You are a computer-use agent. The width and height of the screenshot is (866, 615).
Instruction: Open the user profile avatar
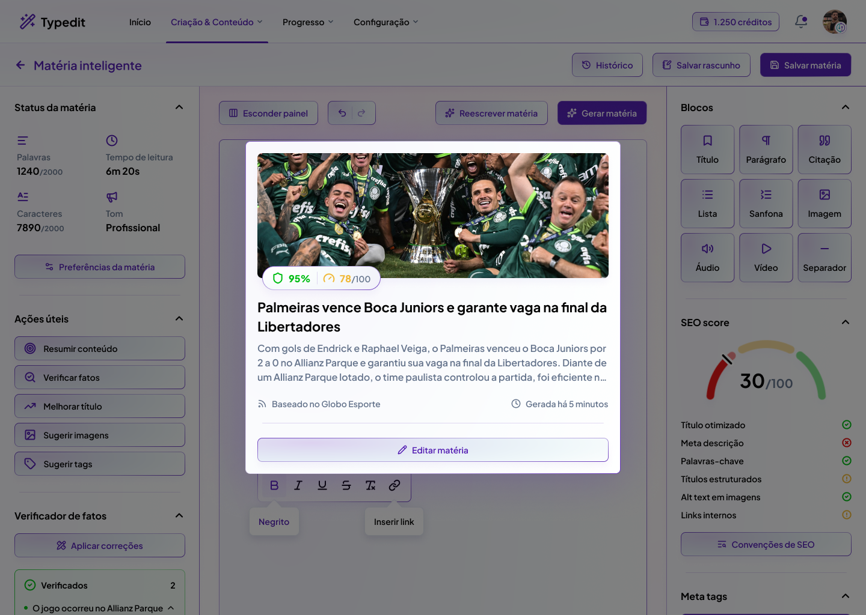pos(835,22)
